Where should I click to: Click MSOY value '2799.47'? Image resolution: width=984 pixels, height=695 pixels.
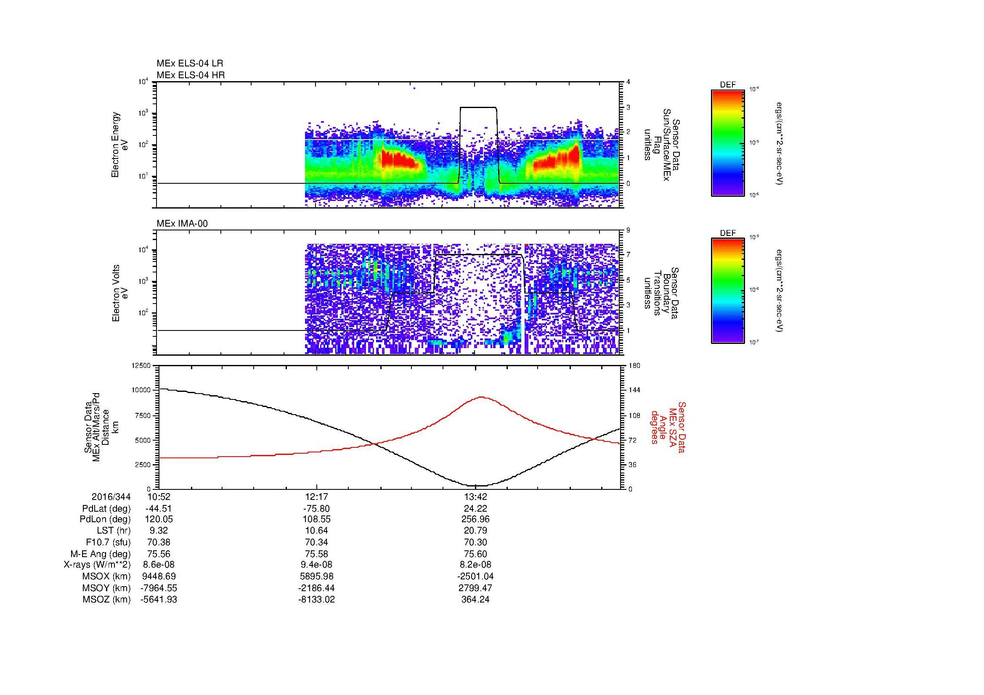[x=475, y=588]
